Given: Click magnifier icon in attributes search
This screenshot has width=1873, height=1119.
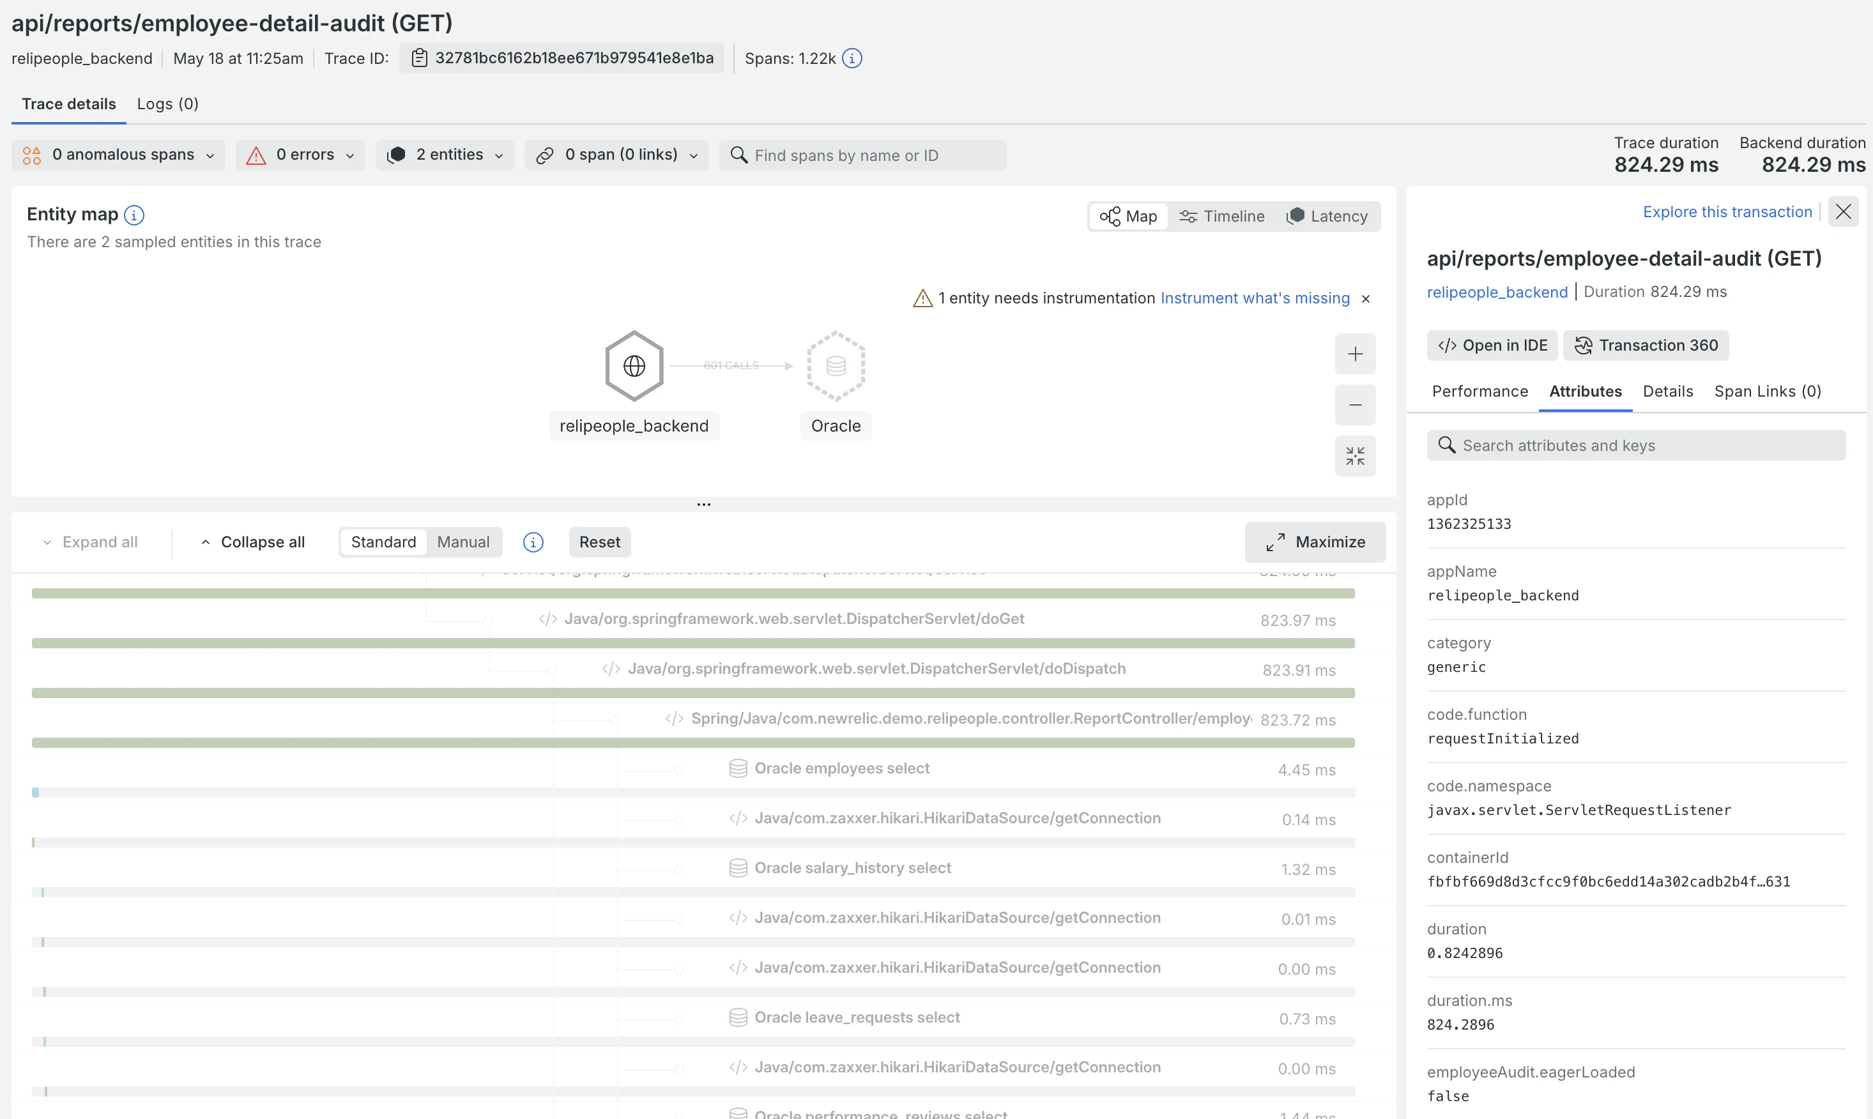Looking at the screenshot, I should 1447,445.
